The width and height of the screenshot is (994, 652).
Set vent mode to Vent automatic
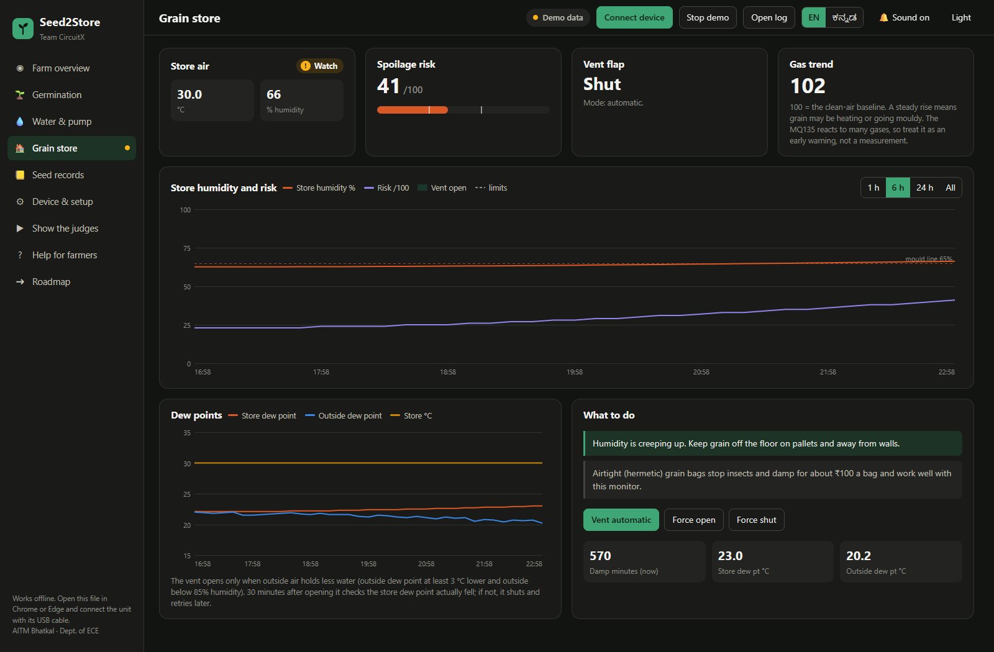coord(621,520)
